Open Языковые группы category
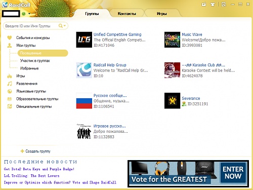Viewport: 253px width, 190px height. click(x=31, y=91)
